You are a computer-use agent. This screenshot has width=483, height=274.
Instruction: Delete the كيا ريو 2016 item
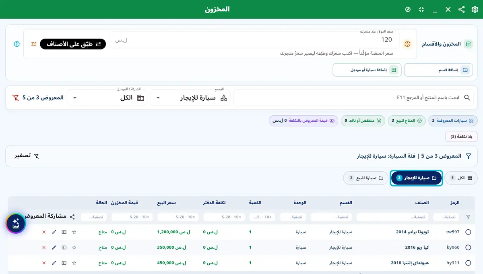[x=44, y=247]
